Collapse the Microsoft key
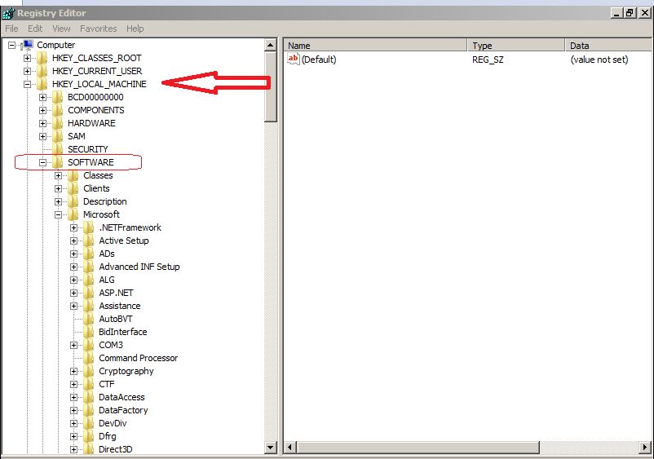This screenshot has width=654, height=459. [59, 214]
